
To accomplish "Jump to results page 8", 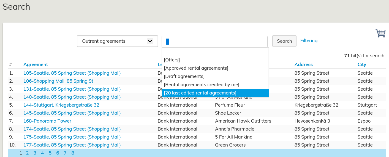I will [x=73, y=153].
